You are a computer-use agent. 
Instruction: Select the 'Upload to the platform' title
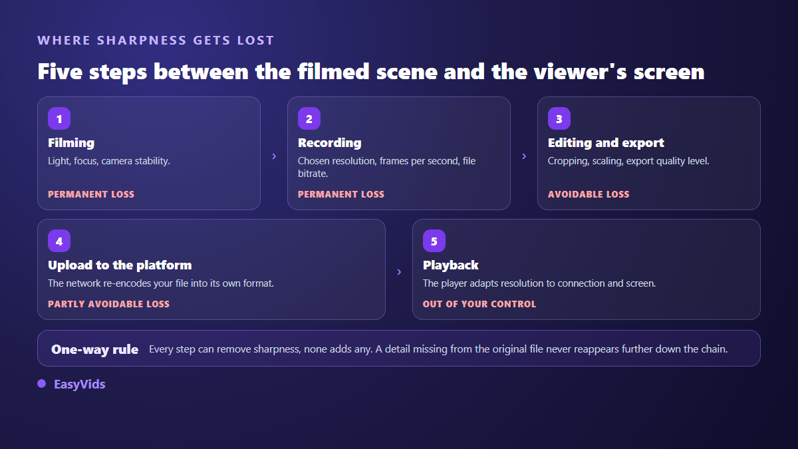pos(120,265)
